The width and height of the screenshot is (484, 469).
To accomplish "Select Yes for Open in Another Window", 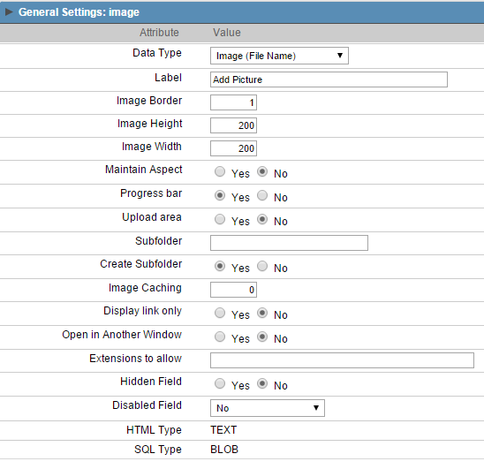I will (x=220, y=337).
